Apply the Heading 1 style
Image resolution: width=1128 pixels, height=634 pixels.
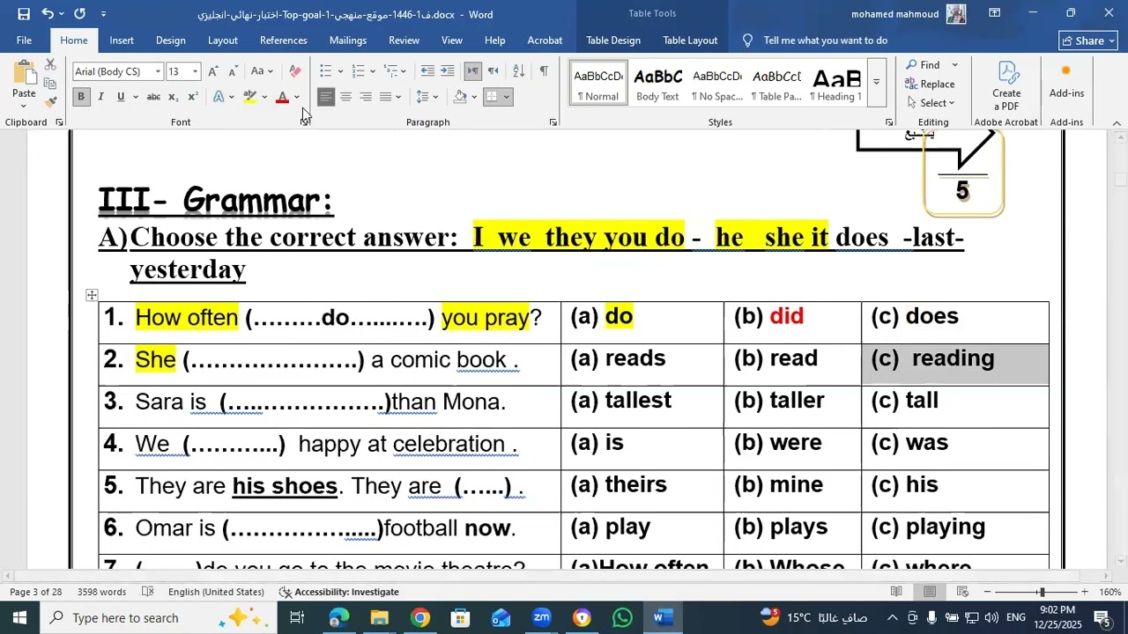835,83
